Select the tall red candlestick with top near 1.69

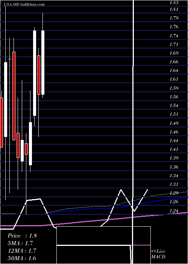14,96
